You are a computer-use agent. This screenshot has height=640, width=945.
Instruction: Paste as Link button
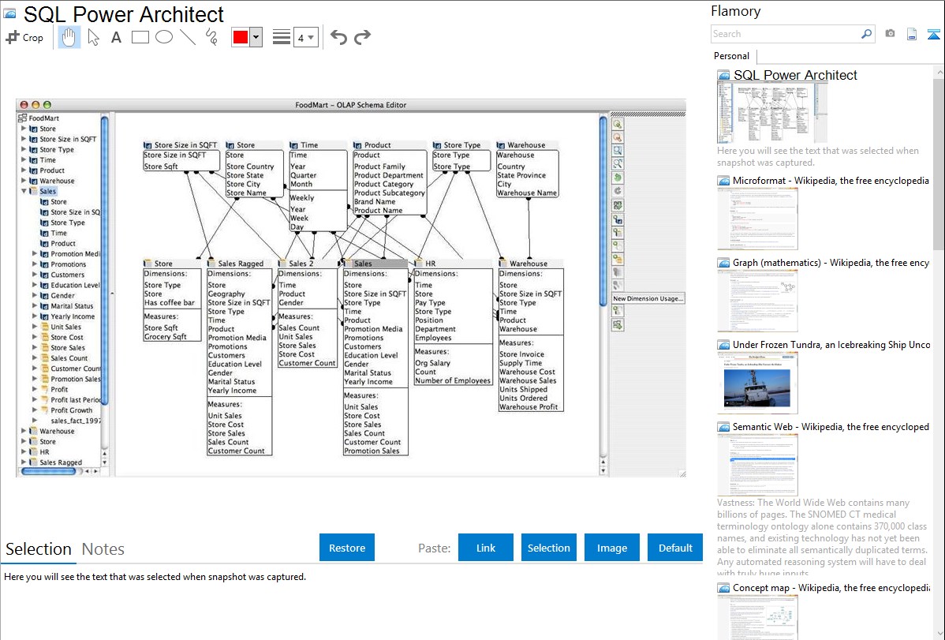(486, 548)
